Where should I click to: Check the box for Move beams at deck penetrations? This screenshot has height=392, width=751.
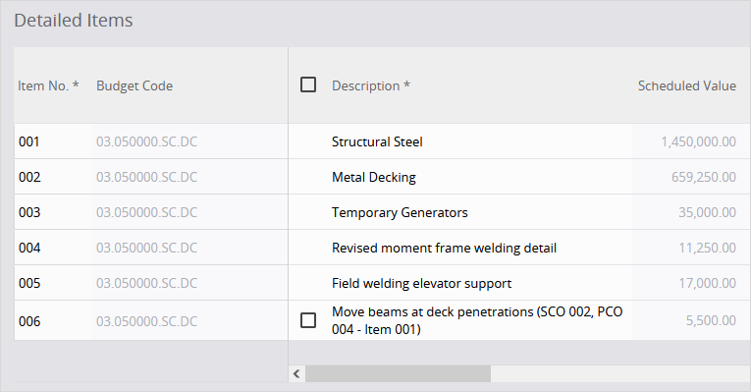pyautogui.click(x=308, y=320)
